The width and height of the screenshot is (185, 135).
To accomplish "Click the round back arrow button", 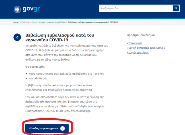I will (x=17, y=37).
